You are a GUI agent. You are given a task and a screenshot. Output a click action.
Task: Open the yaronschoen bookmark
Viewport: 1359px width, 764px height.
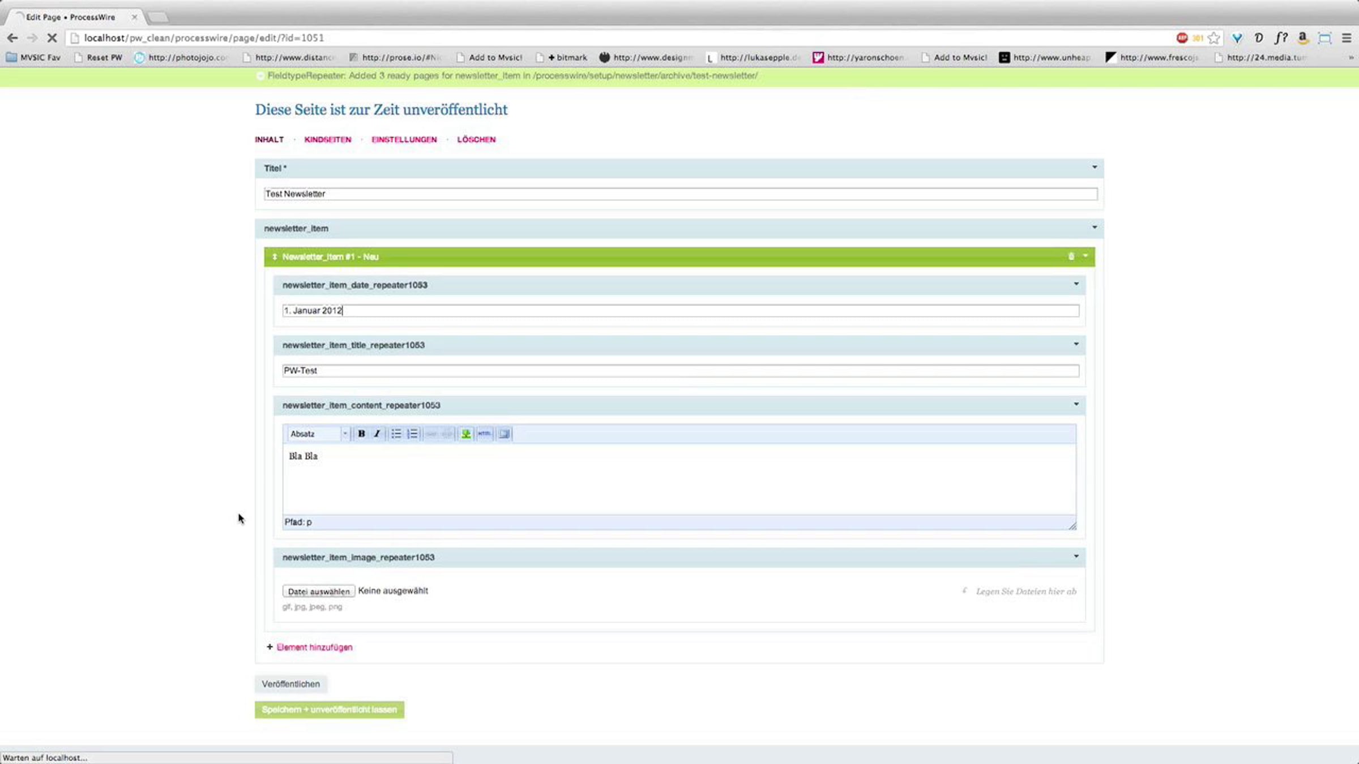point(858,57)
